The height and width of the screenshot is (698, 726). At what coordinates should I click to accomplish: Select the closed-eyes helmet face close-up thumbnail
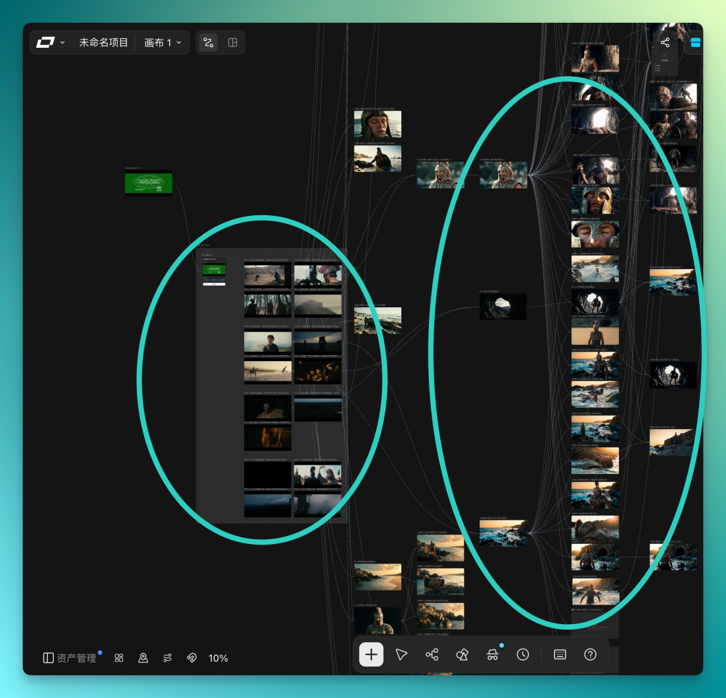click(595, 234)
